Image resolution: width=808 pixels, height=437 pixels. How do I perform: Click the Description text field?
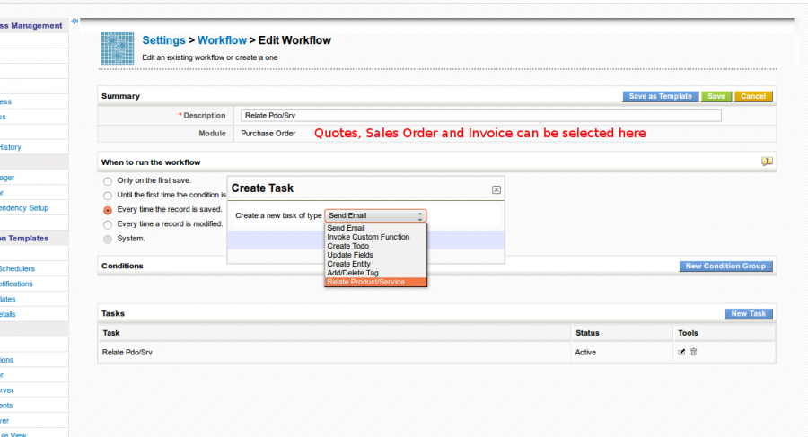tap(480, 115)
